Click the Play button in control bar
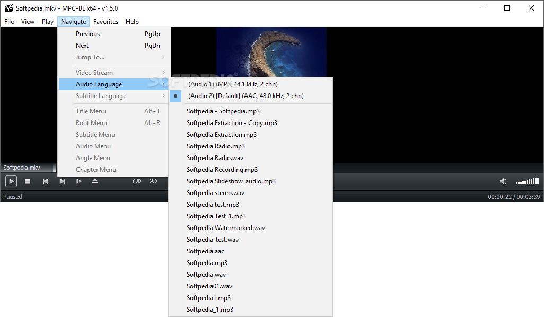The image size is (544, 317). click(x=11, y=181)
